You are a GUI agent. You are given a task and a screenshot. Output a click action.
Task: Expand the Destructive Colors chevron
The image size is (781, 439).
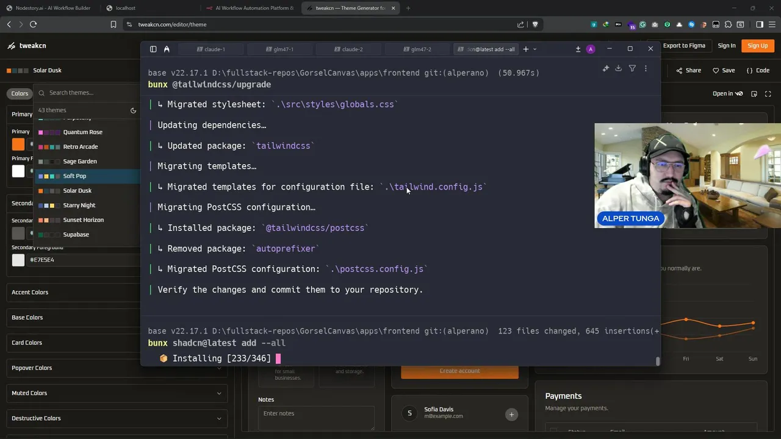tap(219, 418)
